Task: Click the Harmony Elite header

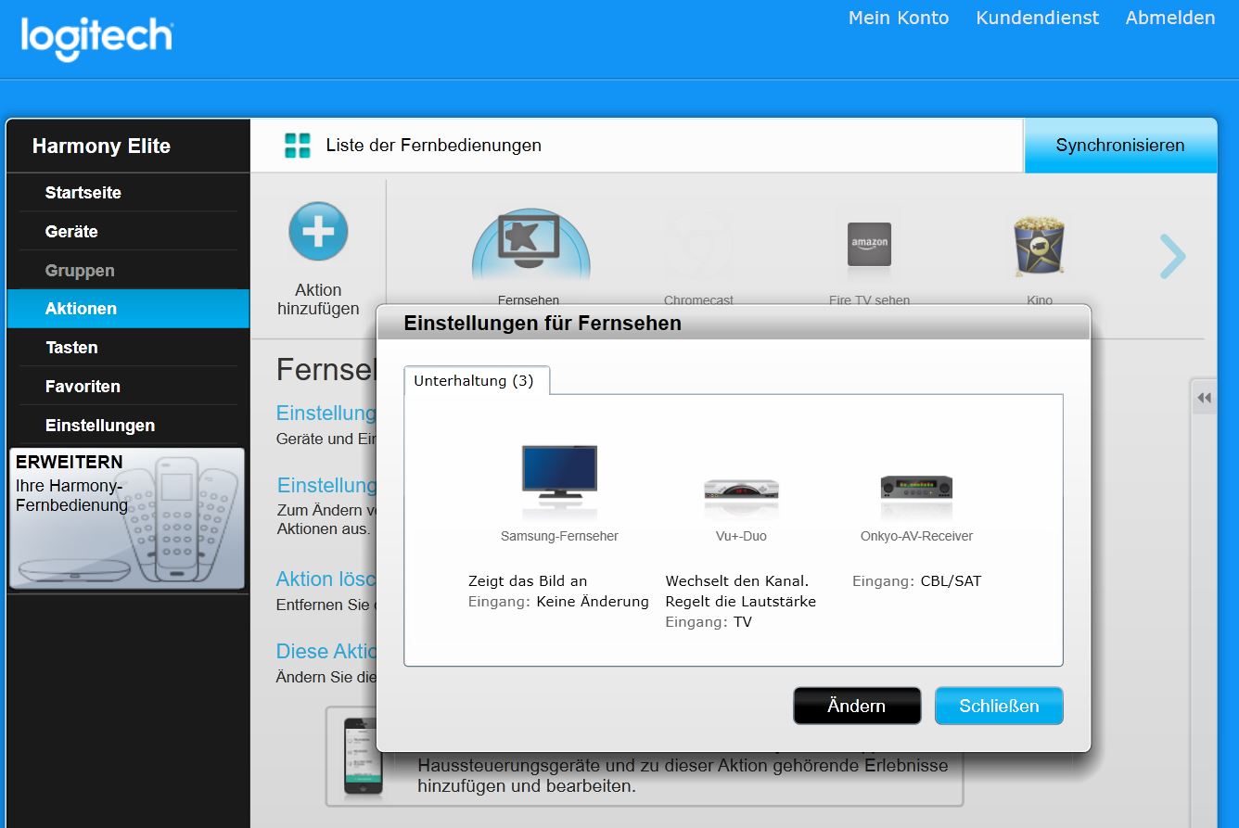Action: point(101,146)
